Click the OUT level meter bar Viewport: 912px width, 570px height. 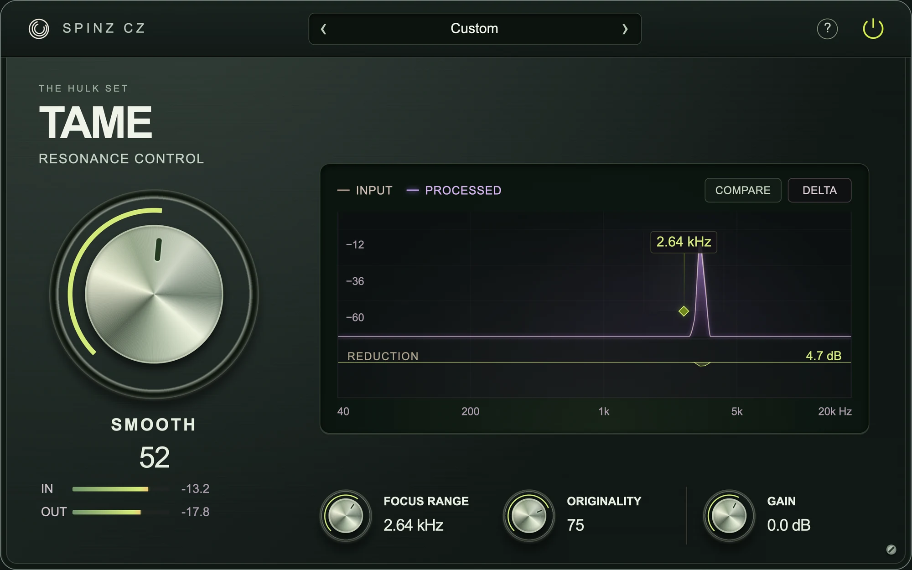[x=120, y=512]
